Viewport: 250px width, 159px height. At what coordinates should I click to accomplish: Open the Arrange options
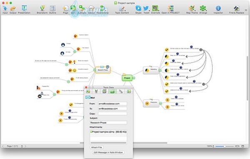[x=203, y=10]
